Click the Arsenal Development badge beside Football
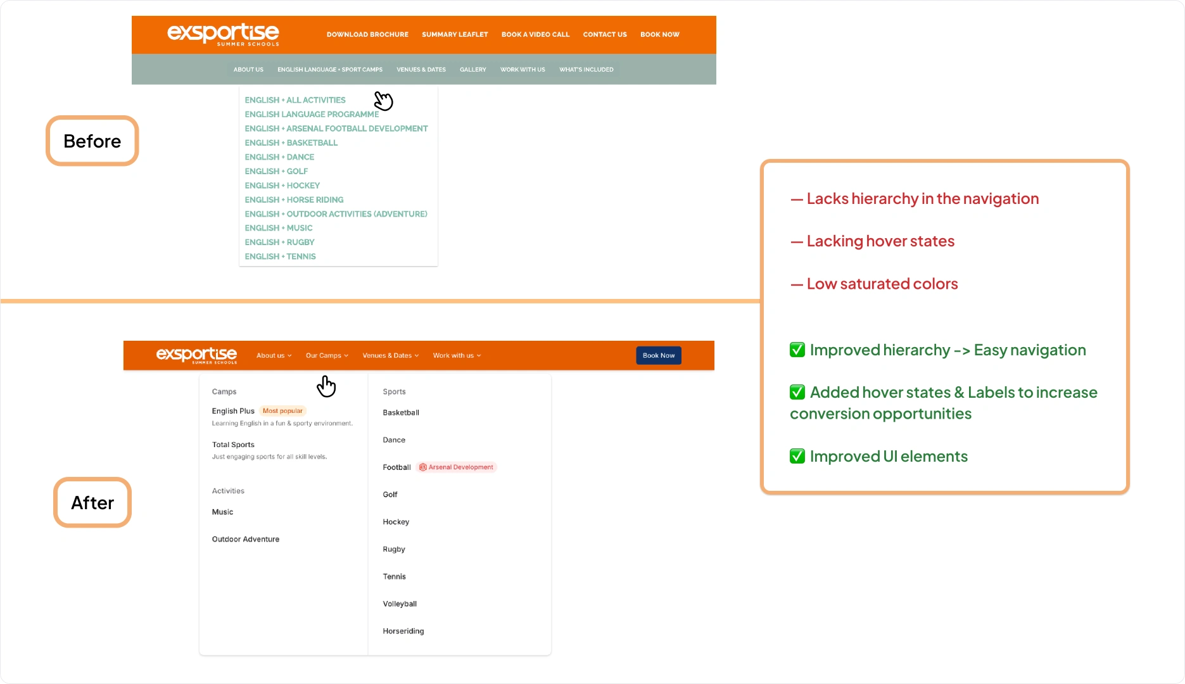 [x=456, y=467]
